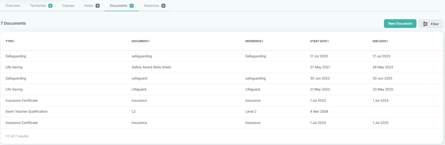Open the Safety Award Skills Sheet document
Screen dimensions: 445x145
151,67
